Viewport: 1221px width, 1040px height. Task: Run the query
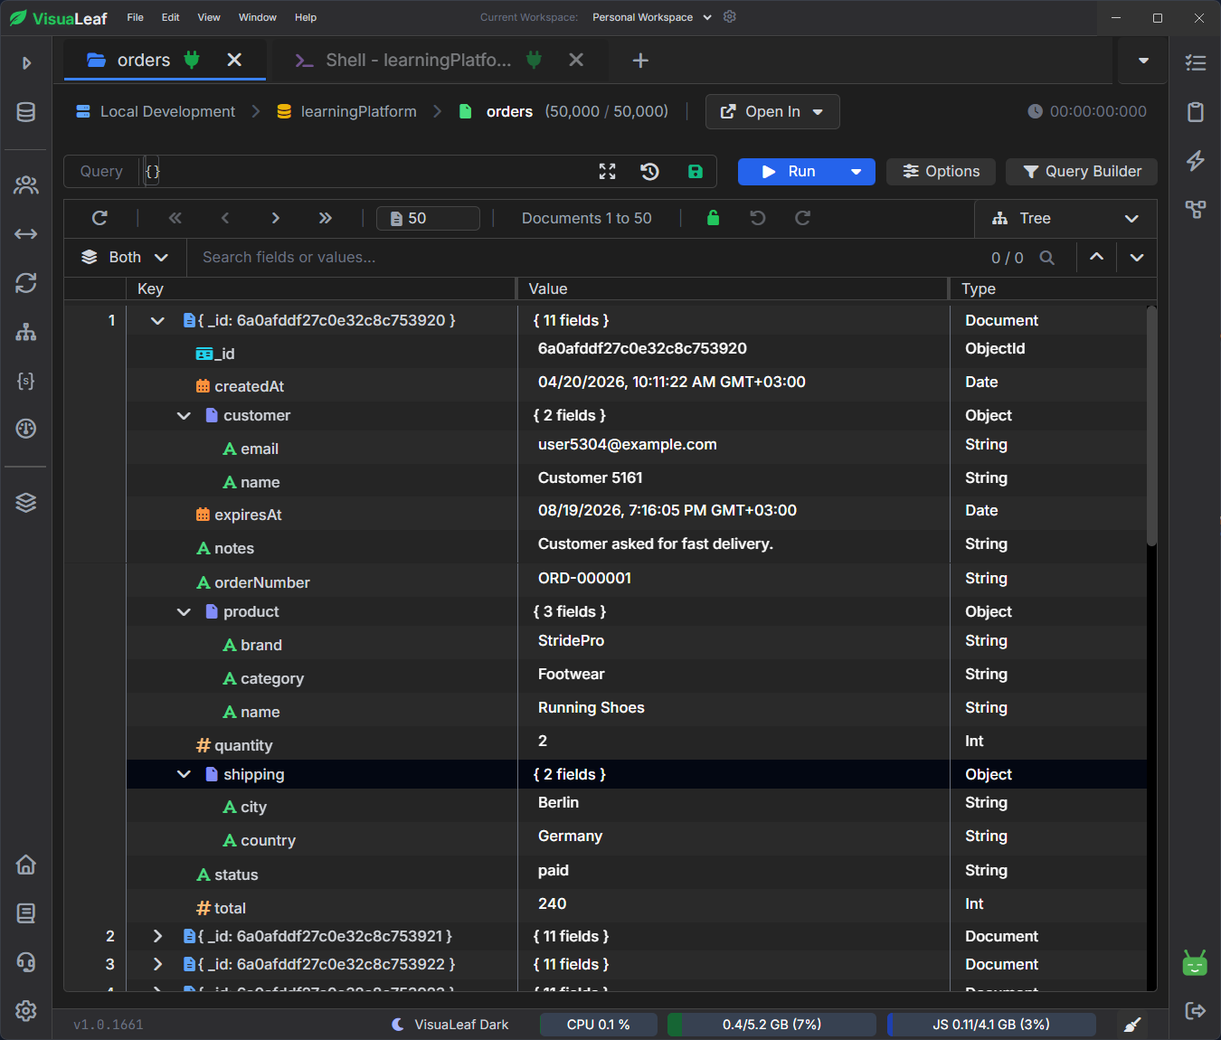[x=789, y=172]
